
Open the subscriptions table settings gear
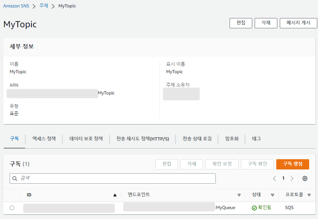click(305, 178)
